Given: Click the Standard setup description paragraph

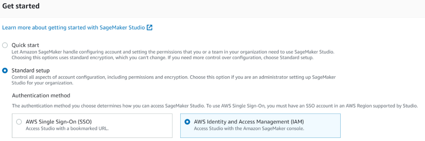Looking at the screenshot, I should pos(174,80).
